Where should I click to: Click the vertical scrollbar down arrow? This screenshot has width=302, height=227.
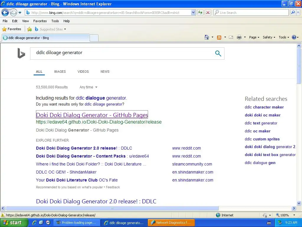[299, 203]
